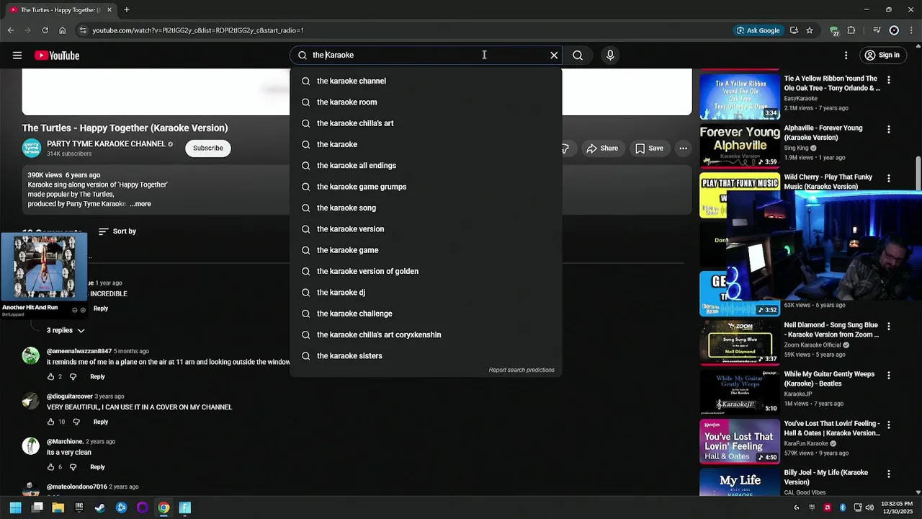The image size is (922, 519).
Task: Subscribe to Party Tyme Karaoke Channel
Action: click(208, 148)
